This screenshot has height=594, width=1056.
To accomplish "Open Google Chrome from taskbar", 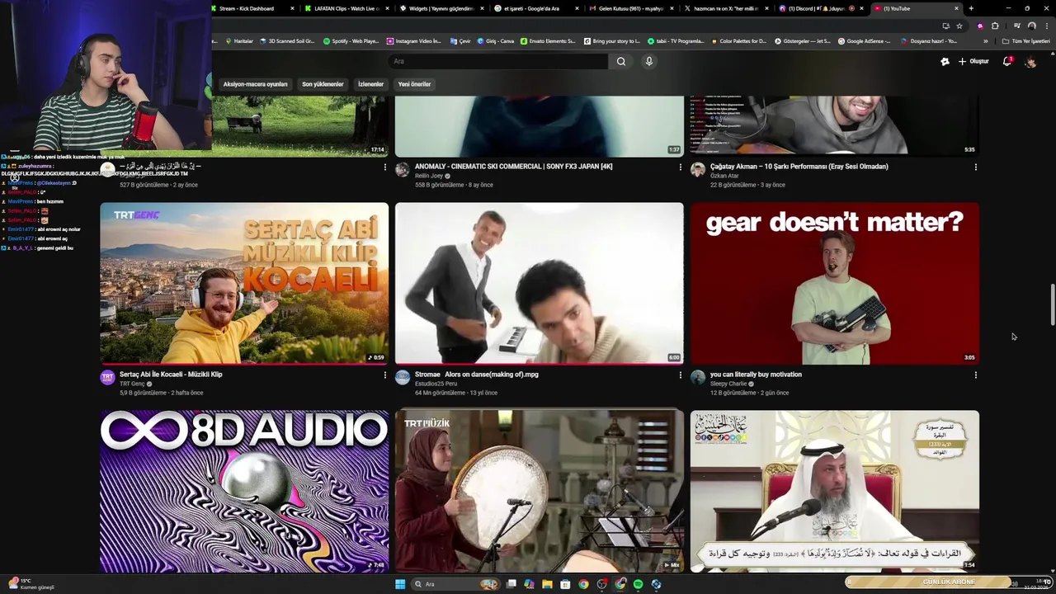I will coord(583,584).
